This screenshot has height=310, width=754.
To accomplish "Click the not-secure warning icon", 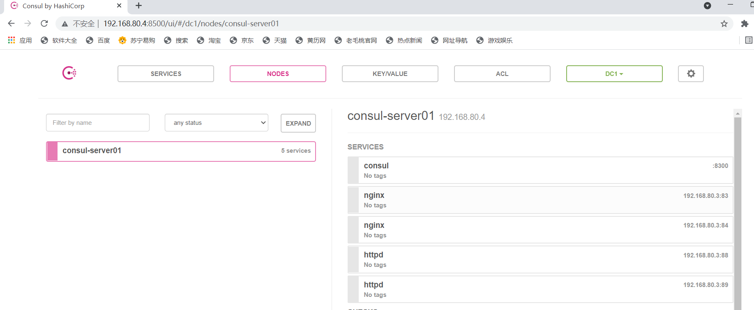I will coord(65,24).
